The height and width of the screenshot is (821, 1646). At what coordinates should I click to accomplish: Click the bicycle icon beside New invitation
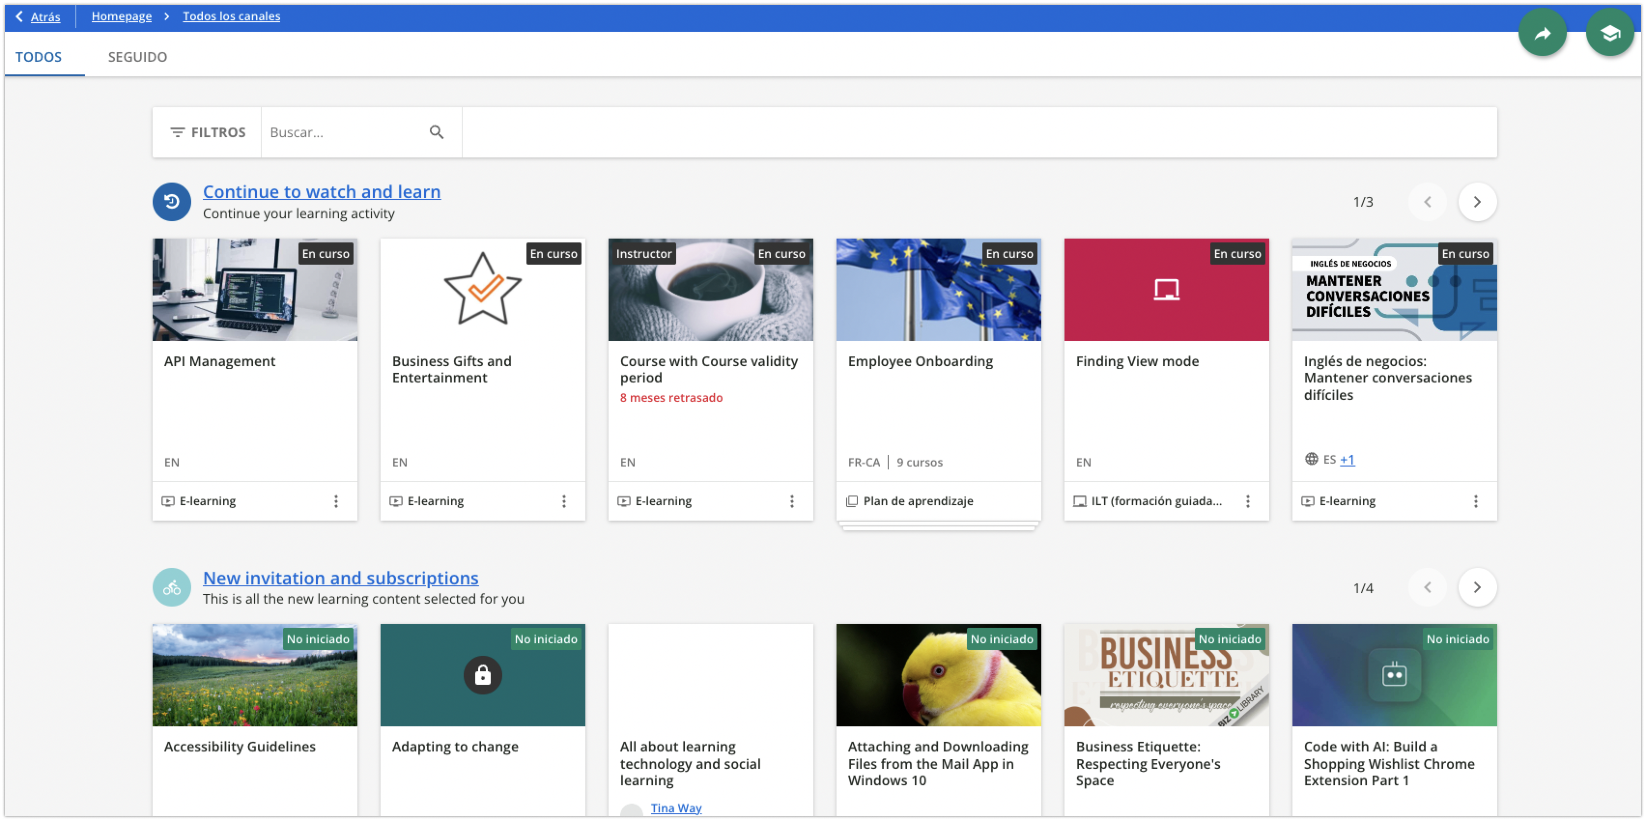click(171, 587)
